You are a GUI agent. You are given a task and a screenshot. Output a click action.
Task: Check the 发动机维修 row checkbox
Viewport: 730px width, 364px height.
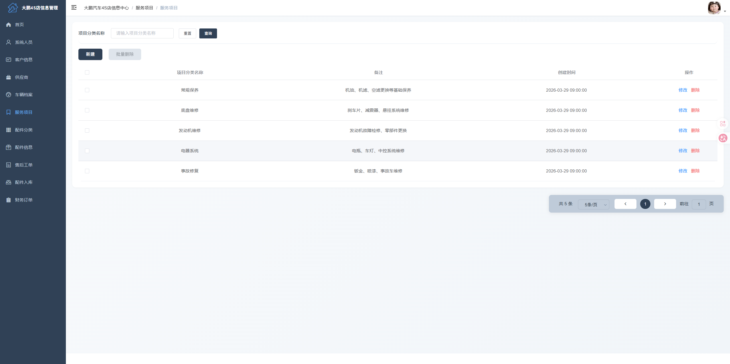[87, 131]
